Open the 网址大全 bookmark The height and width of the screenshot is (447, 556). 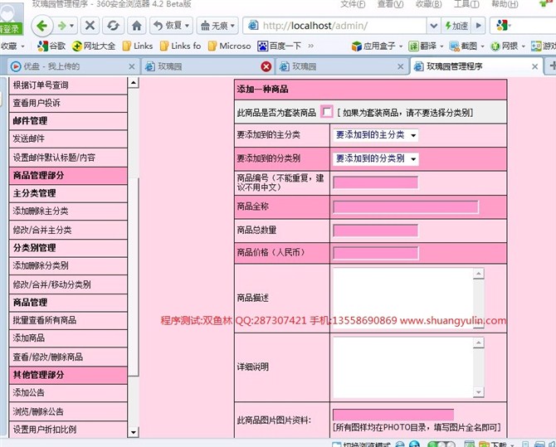coord(93,46)
